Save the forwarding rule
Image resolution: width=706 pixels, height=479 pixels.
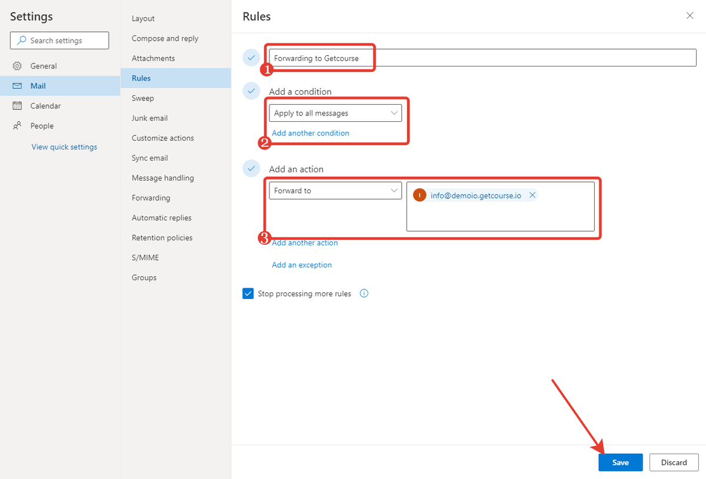tap(621, 463)
